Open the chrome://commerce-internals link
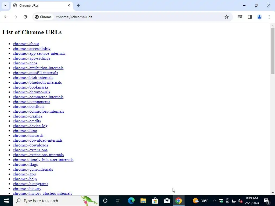This screenshot has height=206, width=275. click(x=38, y=97)
